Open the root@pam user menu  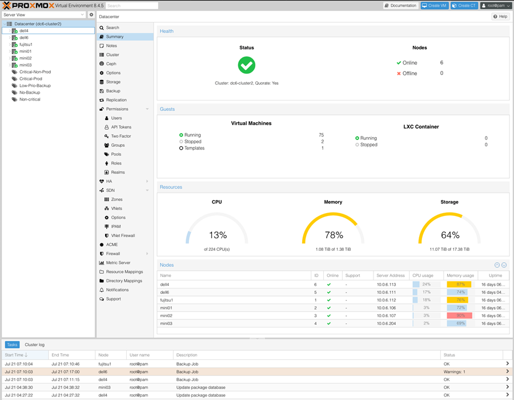496,6
